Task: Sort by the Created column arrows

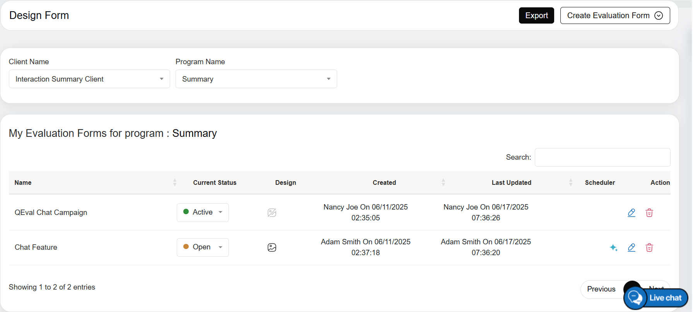Action: point(443,182)
